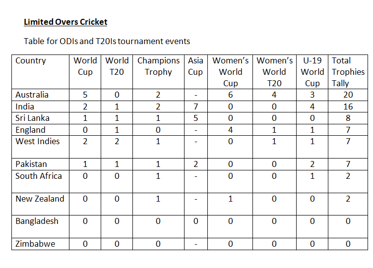Select the 'U-19 World Cup' header cell

coord(312,72)
